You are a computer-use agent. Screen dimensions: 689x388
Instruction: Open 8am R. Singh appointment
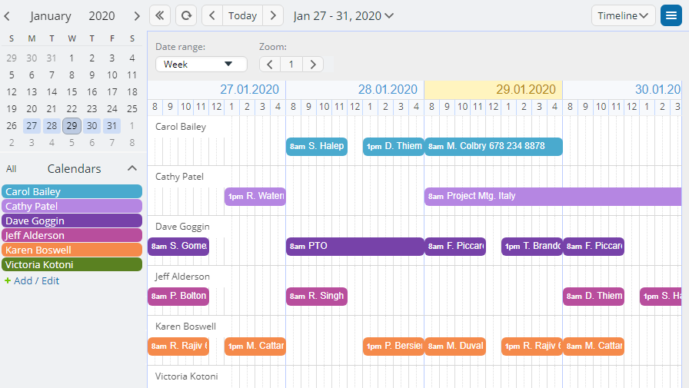(x=317, y=297)
